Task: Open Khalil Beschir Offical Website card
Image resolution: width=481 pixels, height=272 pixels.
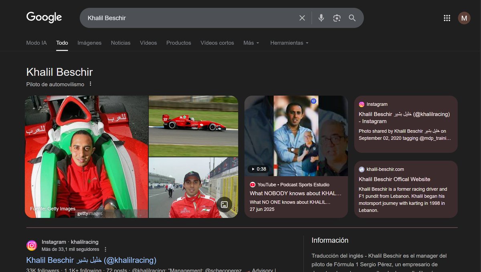Action: pyautogui.click(x=406, y=189)
